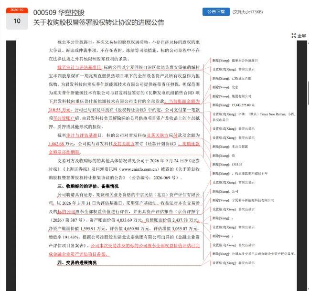This screenshot has width=309, height=291.
Task: Click the 2026-10 date badge
Action: tap(17, 19)
